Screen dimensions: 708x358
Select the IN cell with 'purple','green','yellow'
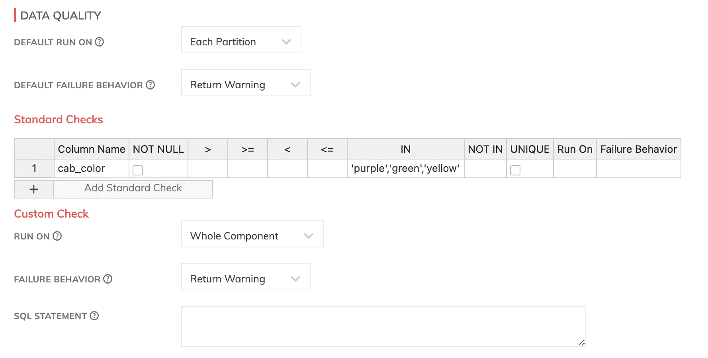point(405,169)
